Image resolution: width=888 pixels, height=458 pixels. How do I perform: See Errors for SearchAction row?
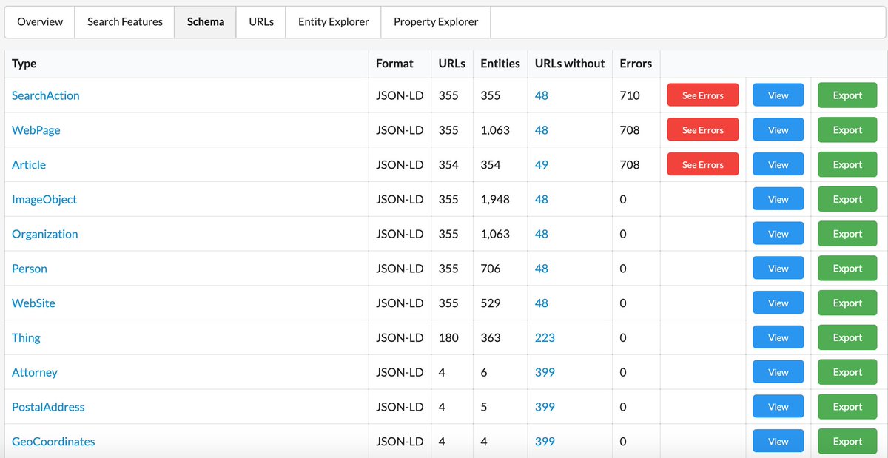pos(703,95)
